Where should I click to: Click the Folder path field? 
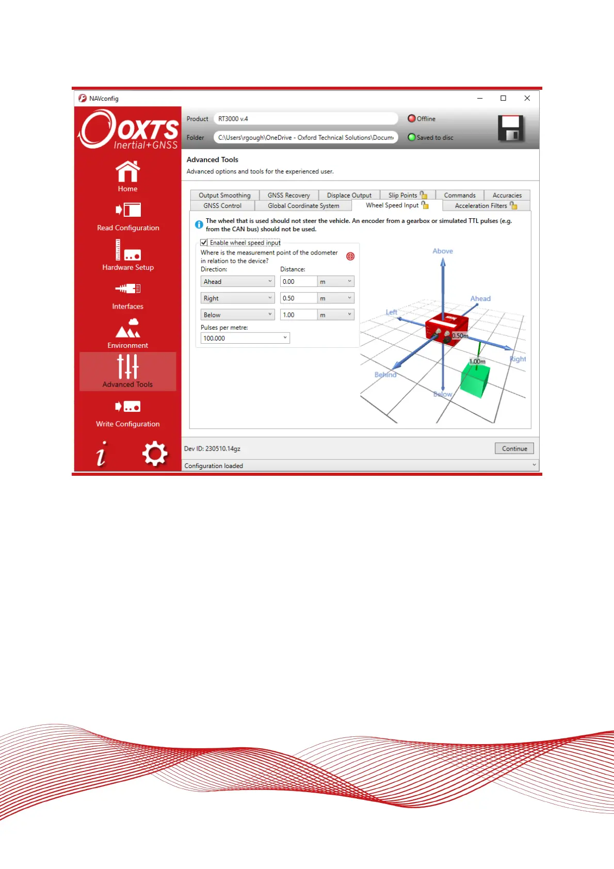point(306,138)
